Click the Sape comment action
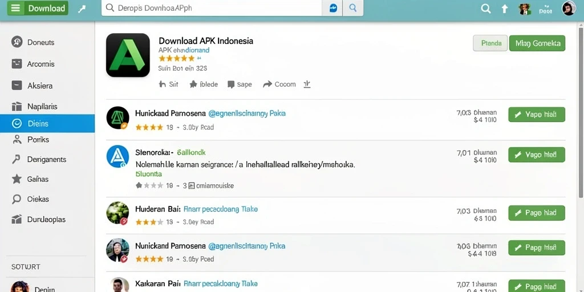Viewport: 584px width, 292px height. (240, 84)
